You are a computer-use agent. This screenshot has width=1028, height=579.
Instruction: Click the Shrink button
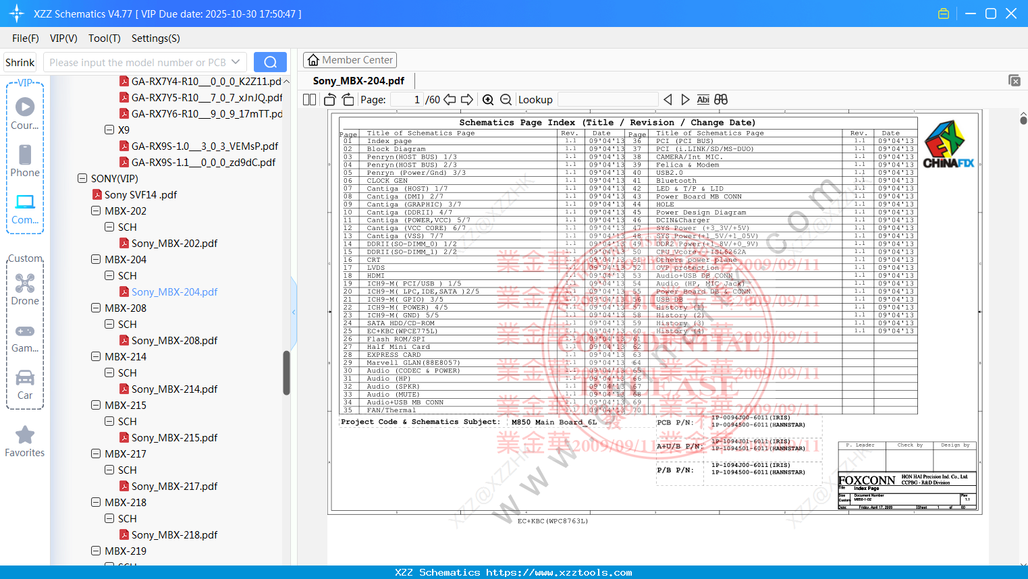(20, 62)
